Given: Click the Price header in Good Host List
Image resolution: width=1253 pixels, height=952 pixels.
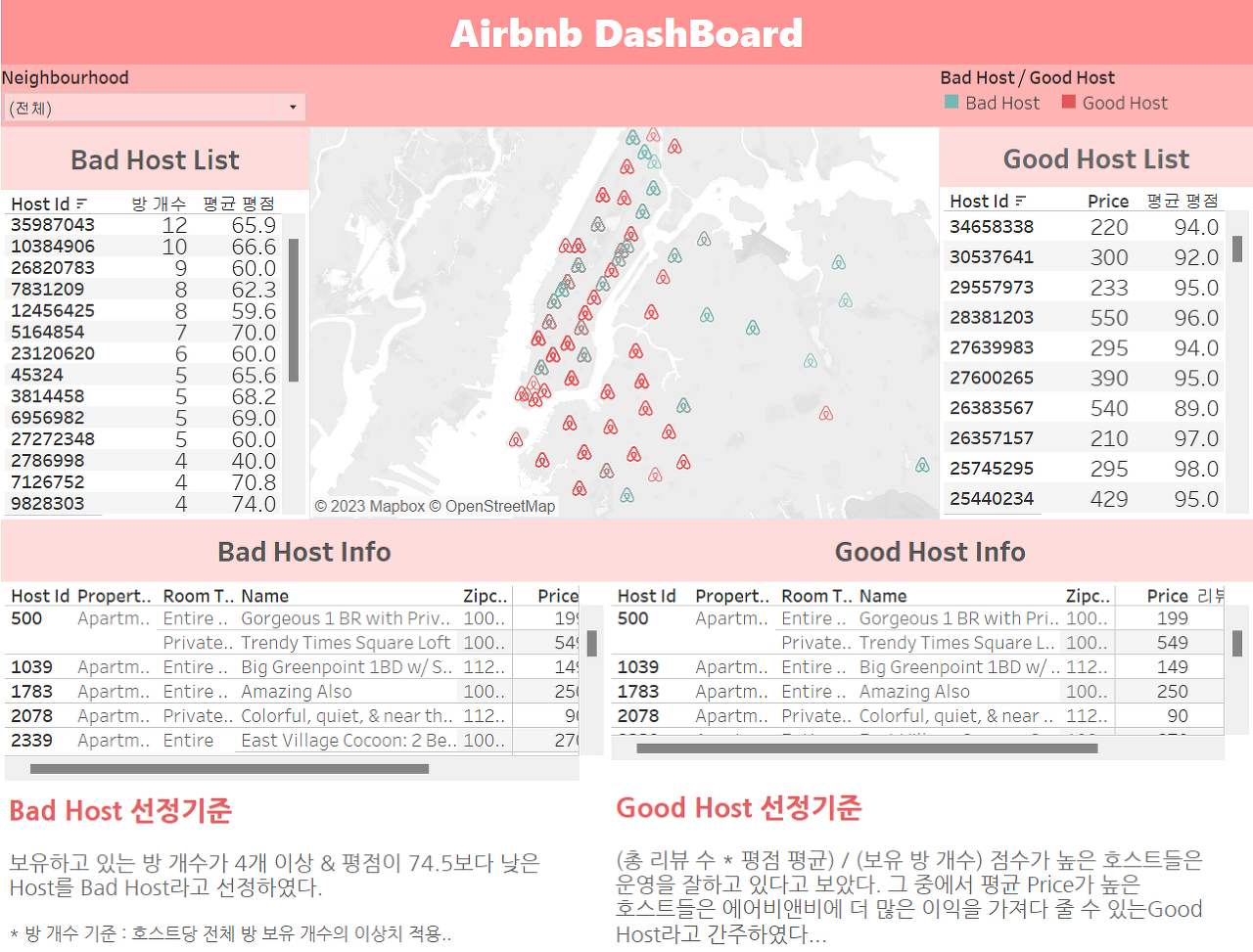Looking at the screenshot, I should 1108,201.
